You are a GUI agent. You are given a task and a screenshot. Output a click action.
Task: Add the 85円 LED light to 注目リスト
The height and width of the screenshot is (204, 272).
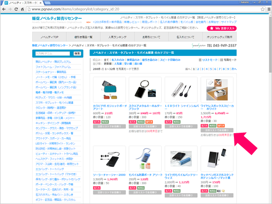tap(181, 126)
